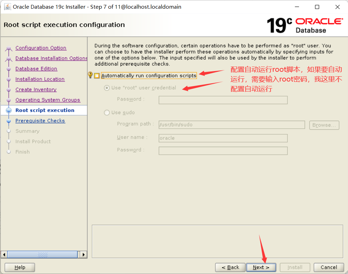Click the Oracle 19c Database logo
348x274 pixels.
305,25
